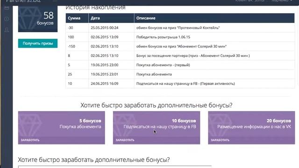Click the date 02.06.2015 13:09
Image resolution: width=299 pixels, height=168 pixels.
105,37
